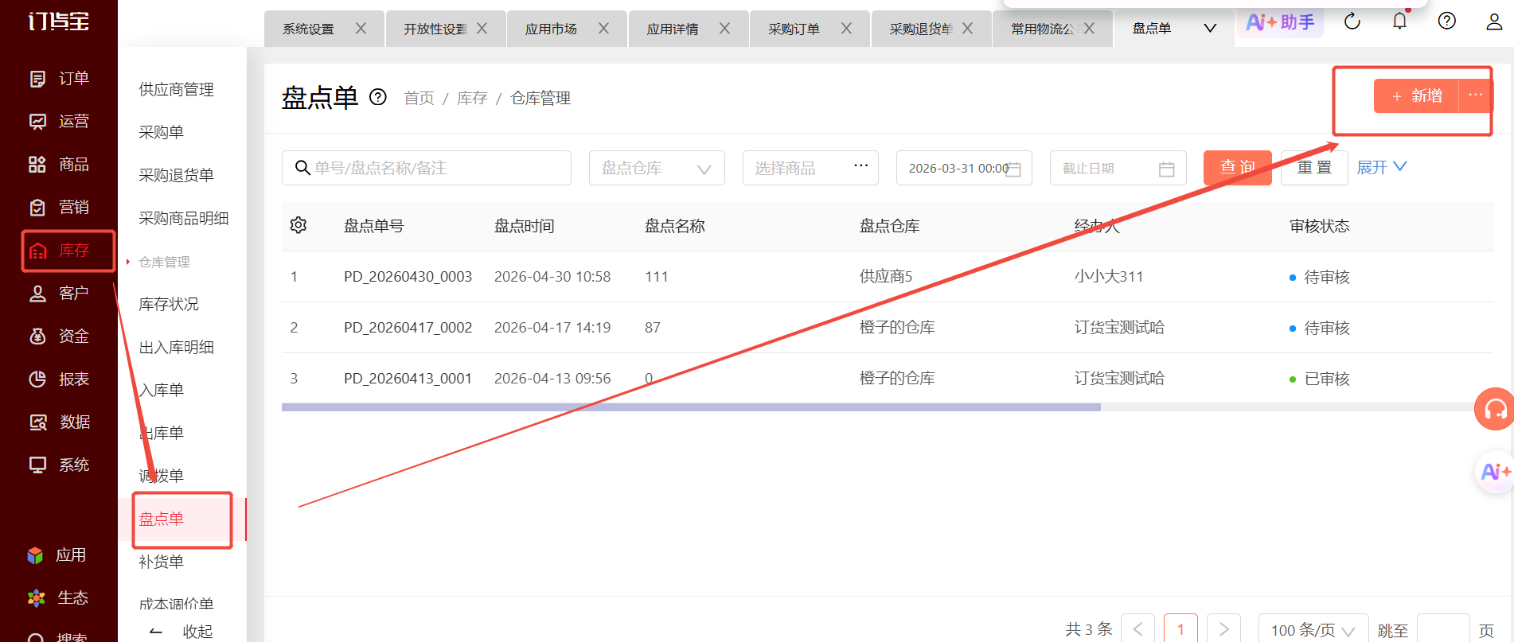Image resolution: width=1514 pixels, height=642 pixels.
Task: Switch to the 开放性设置 tab
Action: [435, 29]
